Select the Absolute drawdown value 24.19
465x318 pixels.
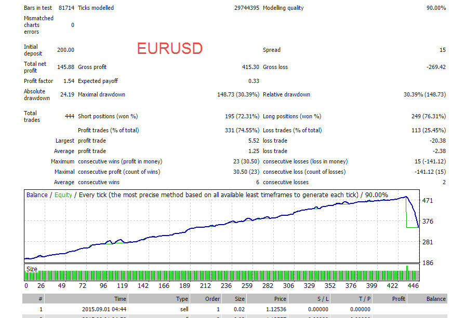click(67, 95)
